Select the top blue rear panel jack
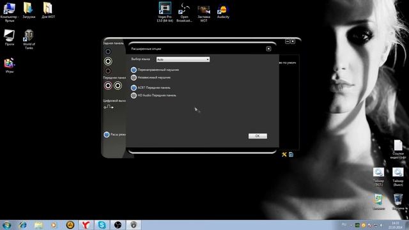 coord(108,52)
